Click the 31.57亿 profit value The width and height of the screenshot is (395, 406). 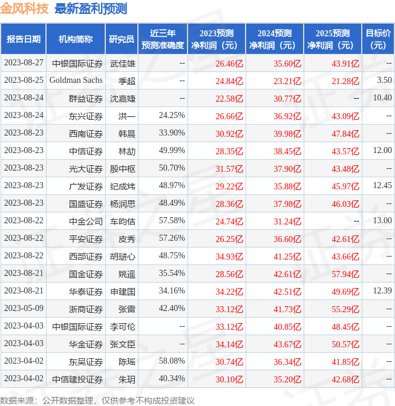[229, 169]
